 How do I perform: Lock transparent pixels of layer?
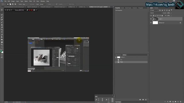tap(154, 15)
